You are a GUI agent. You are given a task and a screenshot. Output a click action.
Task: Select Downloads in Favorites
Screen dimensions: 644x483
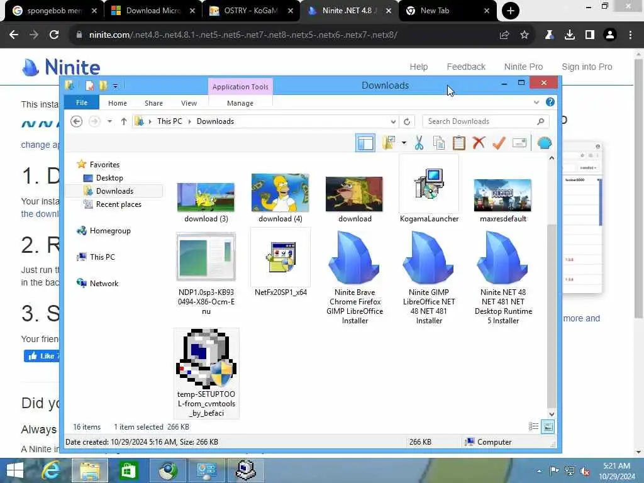pyautogui.click(x=114, y=191)
